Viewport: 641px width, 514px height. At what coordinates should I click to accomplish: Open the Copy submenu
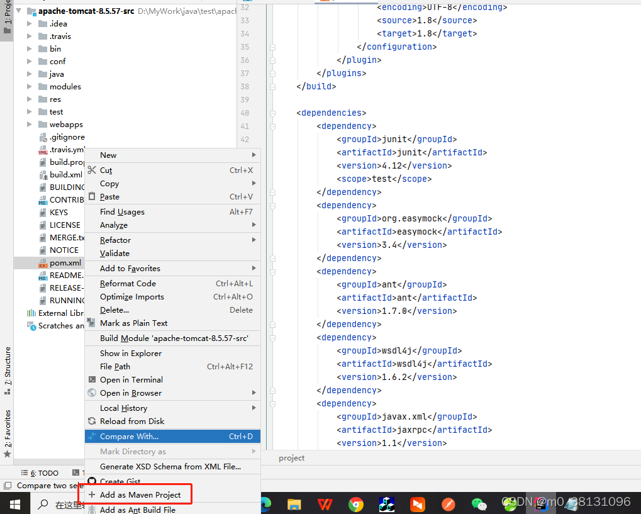172,184
